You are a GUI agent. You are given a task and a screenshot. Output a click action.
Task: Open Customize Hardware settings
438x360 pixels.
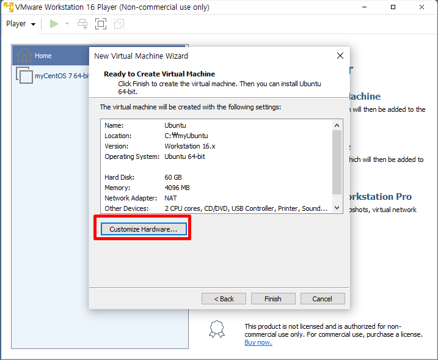(144, 229)
